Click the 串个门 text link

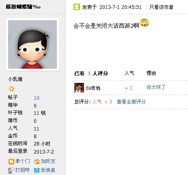point(23,161)
